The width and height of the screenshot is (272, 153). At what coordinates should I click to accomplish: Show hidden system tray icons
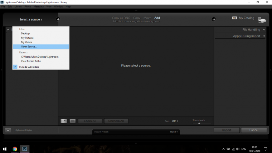(223, 149)
